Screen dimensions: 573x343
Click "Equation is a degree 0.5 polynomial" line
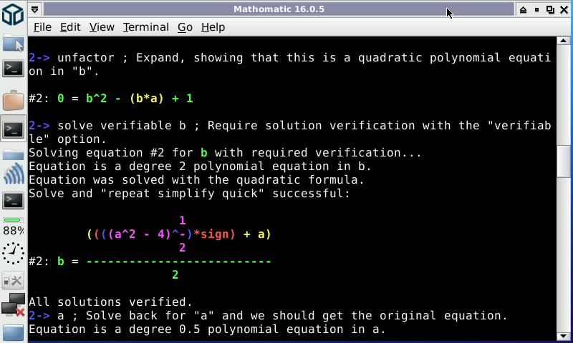click(x=207, y=329)
